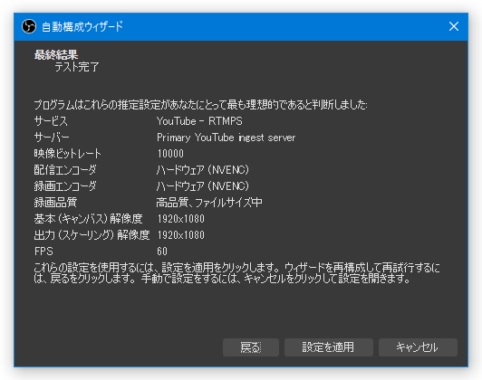Click the サービス label
The height and width of the screenshot is (380, 482).
pyautogui.click(x=51, y=121)
